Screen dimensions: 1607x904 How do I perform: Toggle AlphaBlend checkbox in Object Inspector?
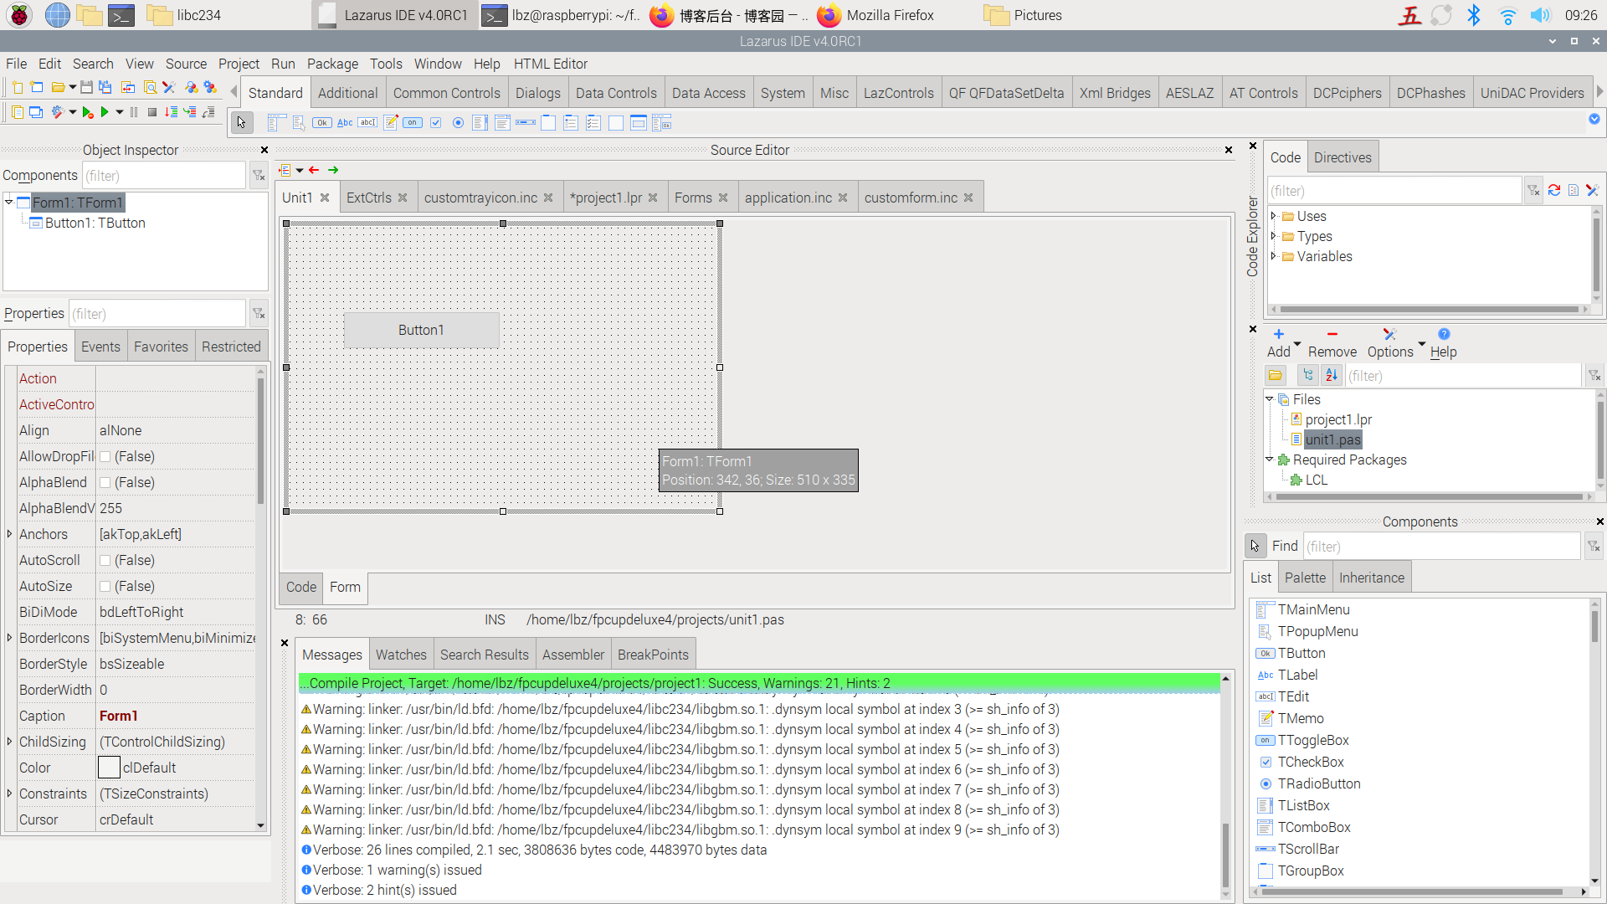[105, 483]
